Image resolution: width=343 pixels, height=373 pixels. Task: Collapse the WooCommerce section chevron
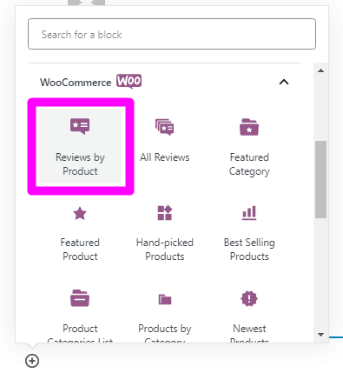(x=284, y=82)
